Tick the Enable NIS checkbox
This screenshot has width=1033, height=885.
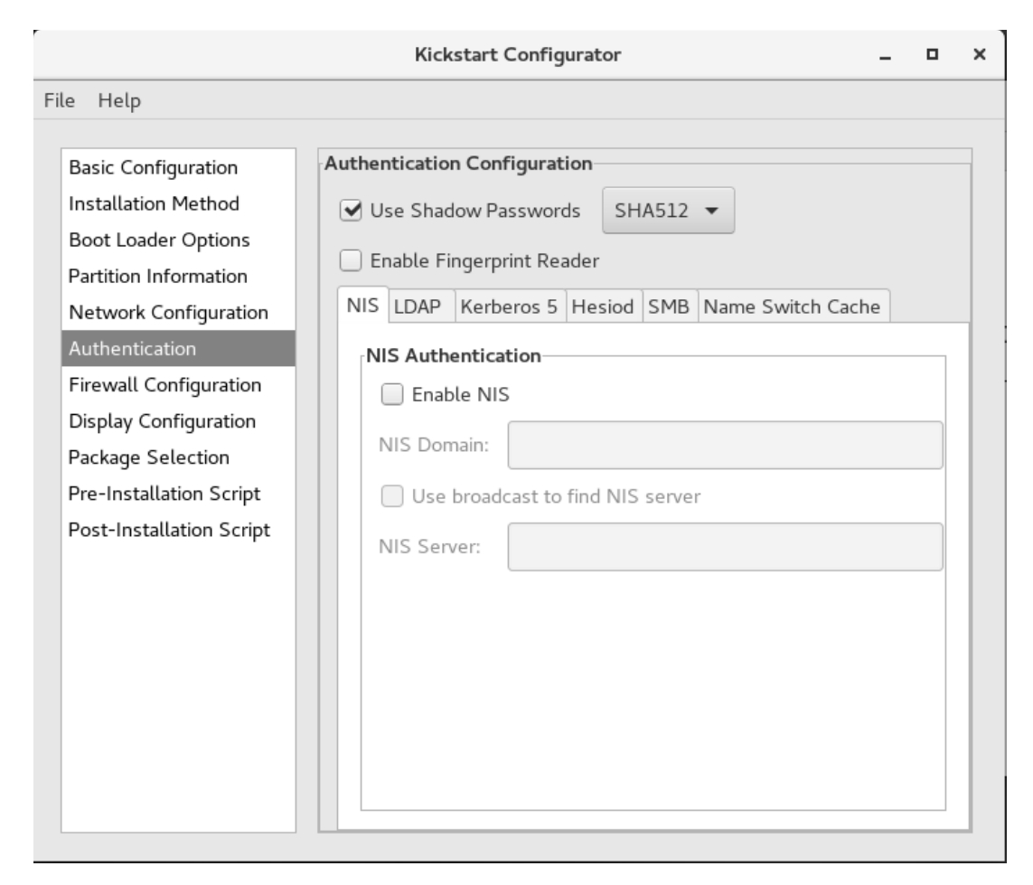tap(391, 394)
